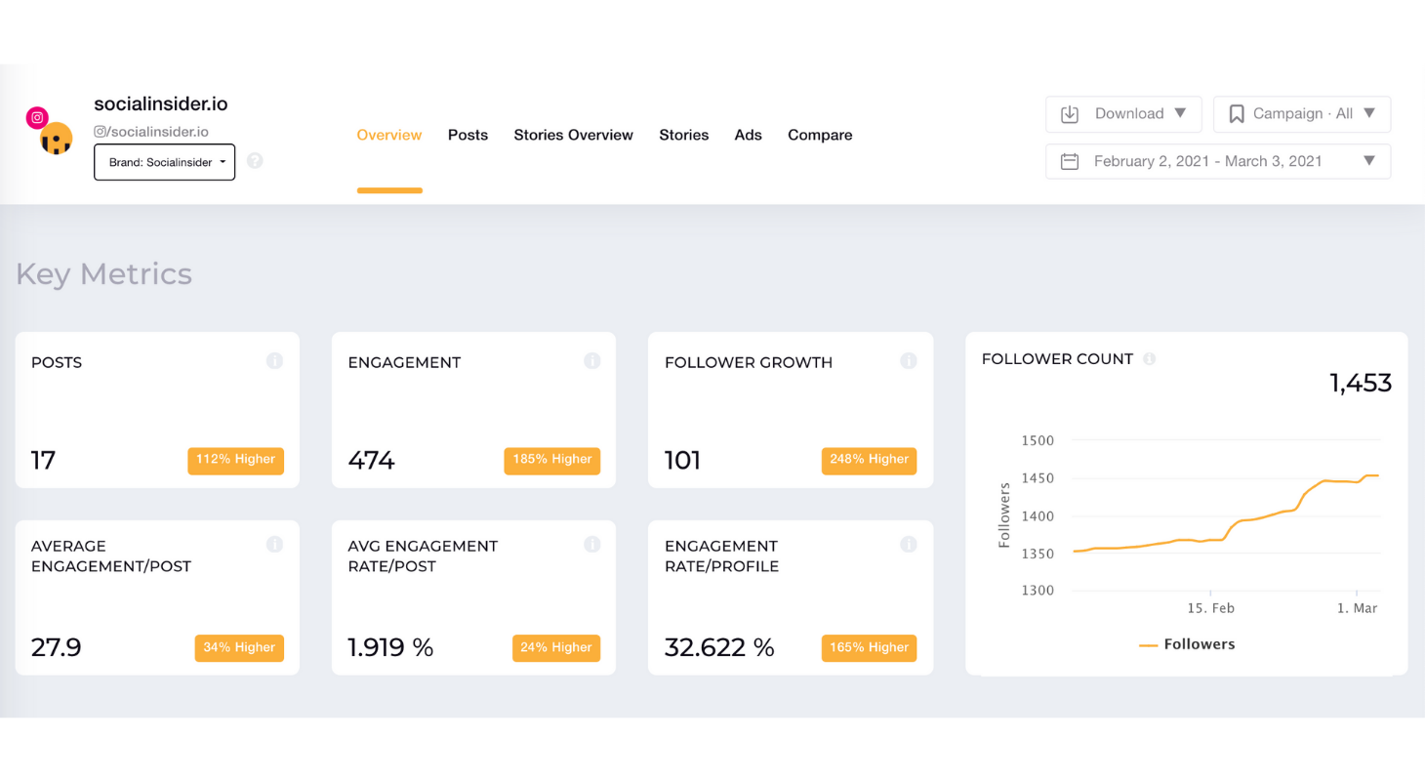Click the bookmark icon in Campaign selector
This screenshot has height=781, width=1425.
click(1237, 114)
